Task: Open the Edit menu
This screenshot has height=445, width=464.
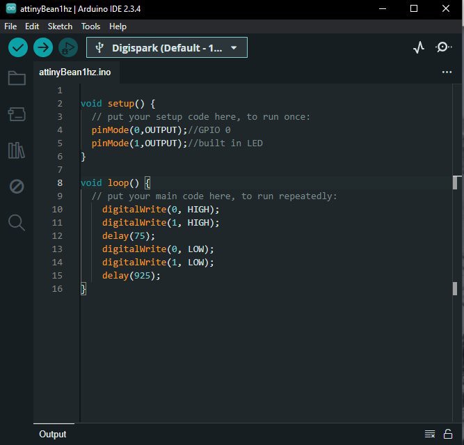Action: [32, 26]
